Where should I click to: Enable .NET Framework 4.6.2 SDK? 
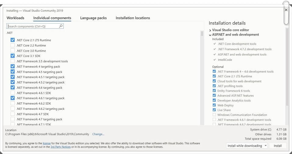(12, 103)
